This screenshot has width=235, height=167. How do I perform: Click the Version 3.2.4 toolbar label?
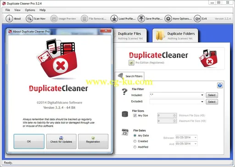(223, 19)
